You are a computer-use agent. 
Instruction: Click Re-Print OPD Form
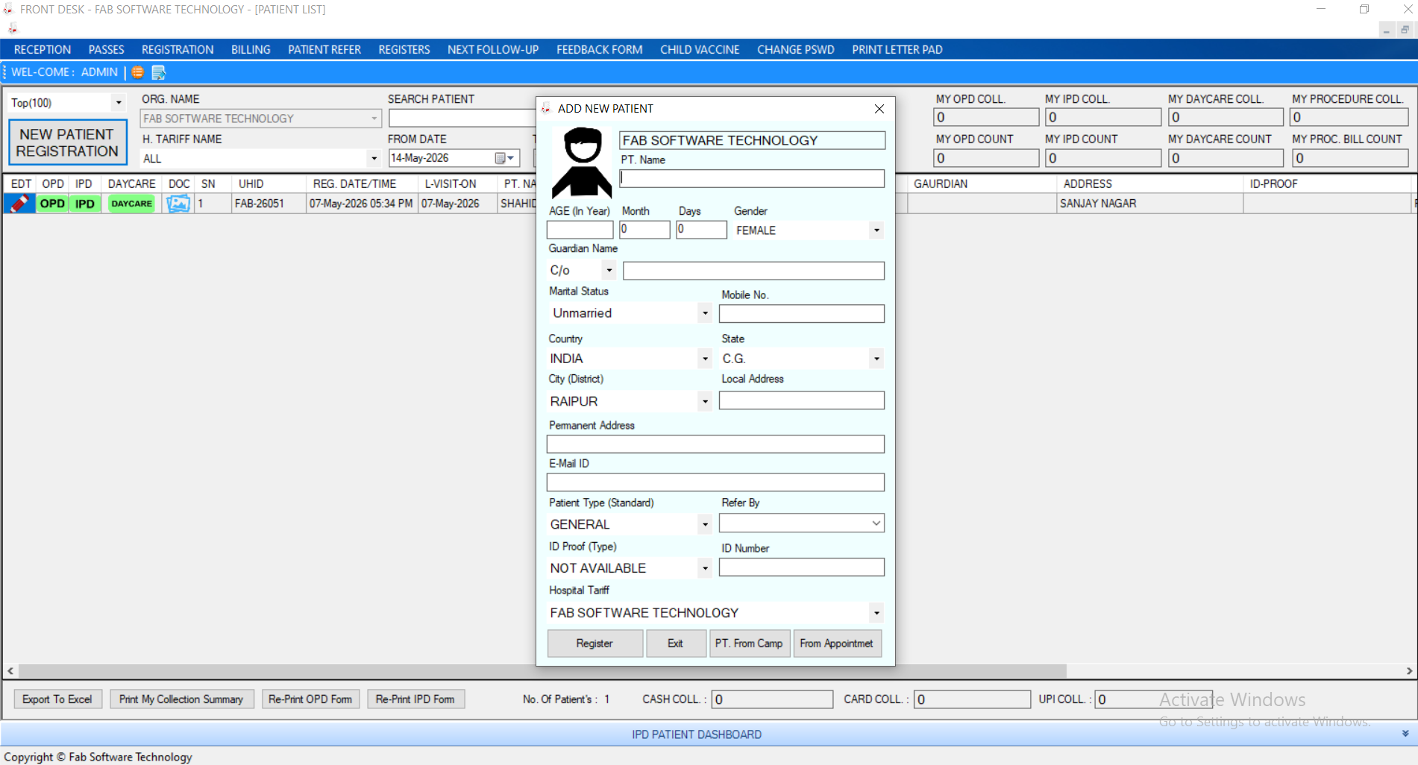(310, 699)
